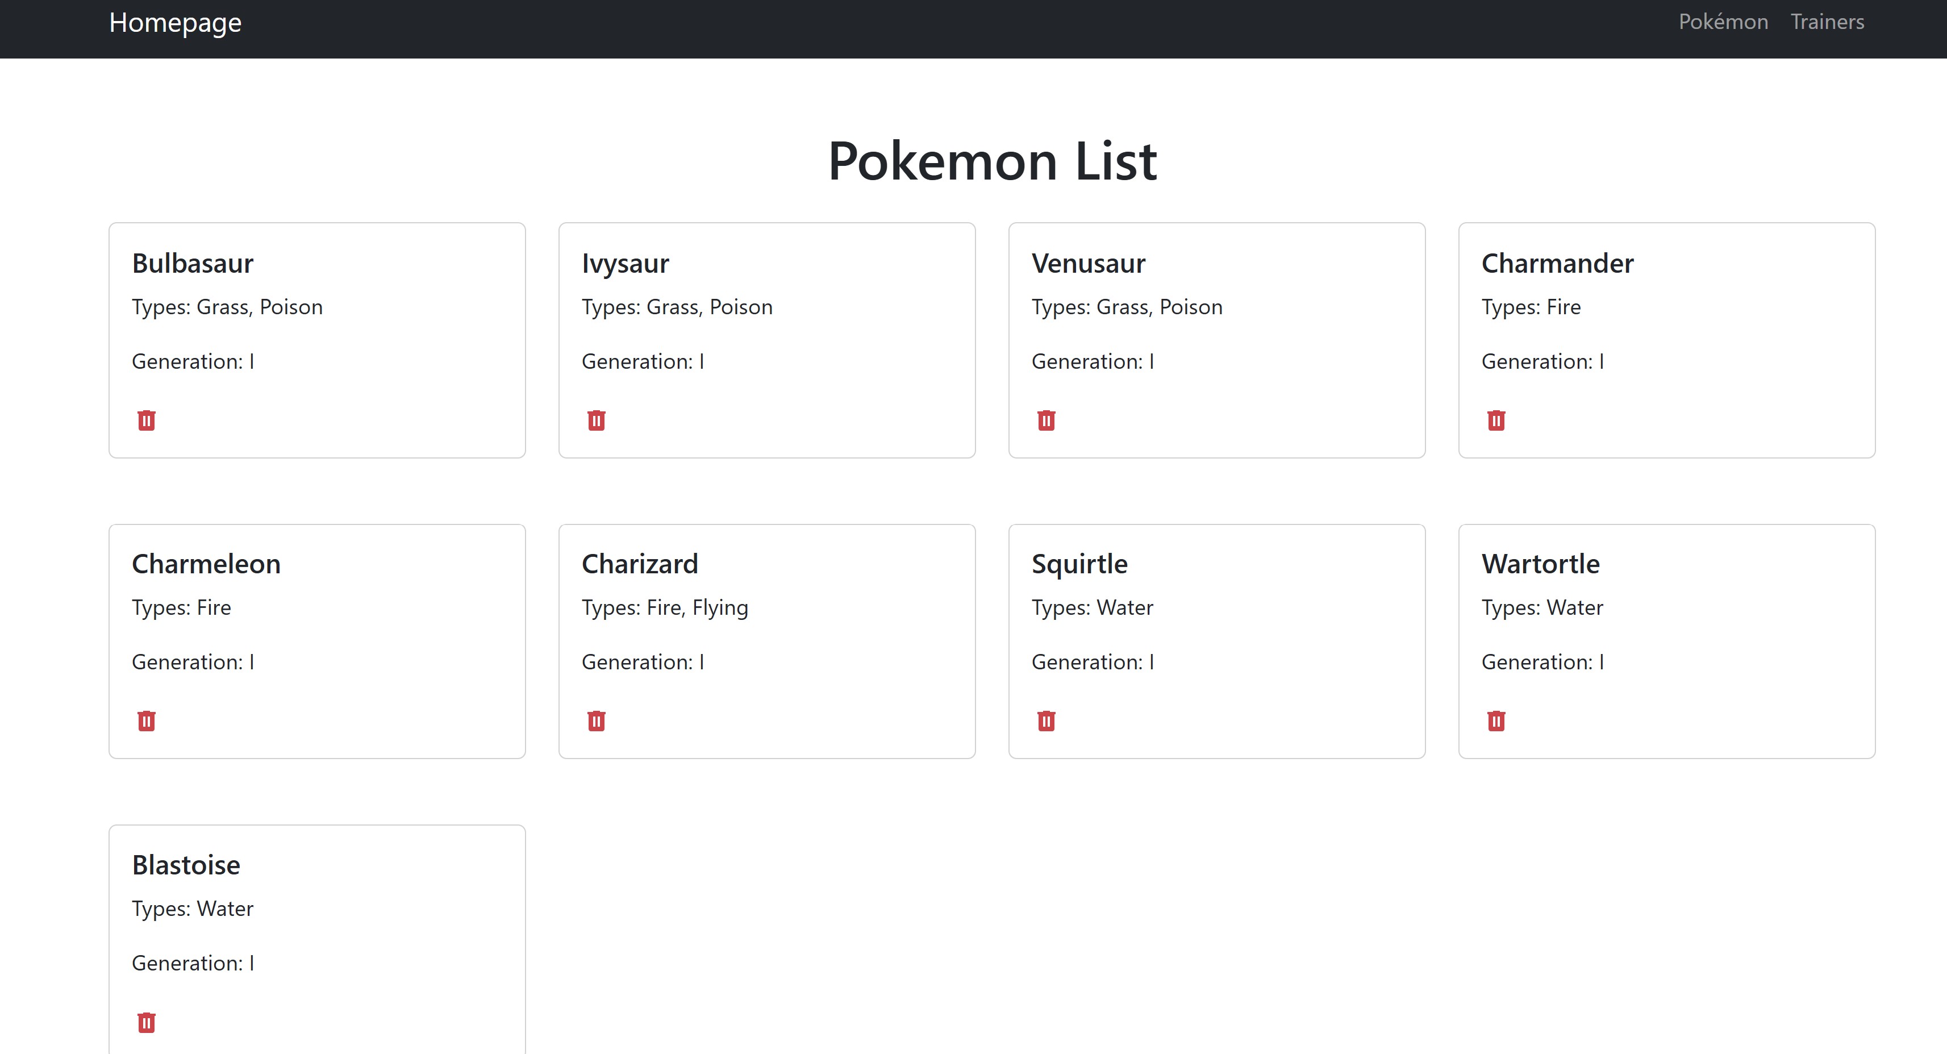Screen dimensions: 1947x1054
Task: Select the Bulbasaur card
Action: [193, 263]
